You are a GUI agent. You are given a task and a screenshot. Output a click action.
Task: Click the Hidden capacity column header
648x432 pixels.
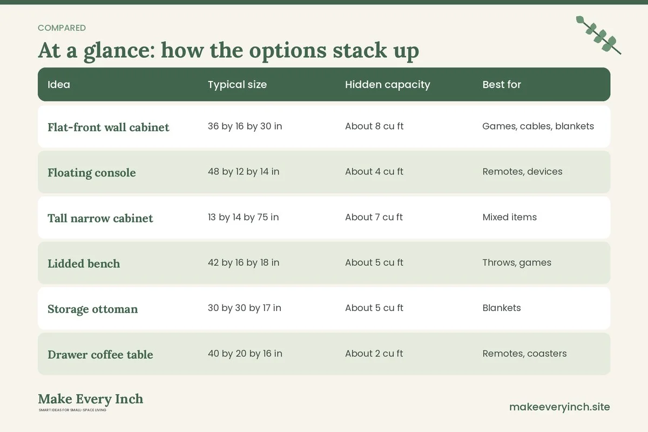(x=388, y=84)
